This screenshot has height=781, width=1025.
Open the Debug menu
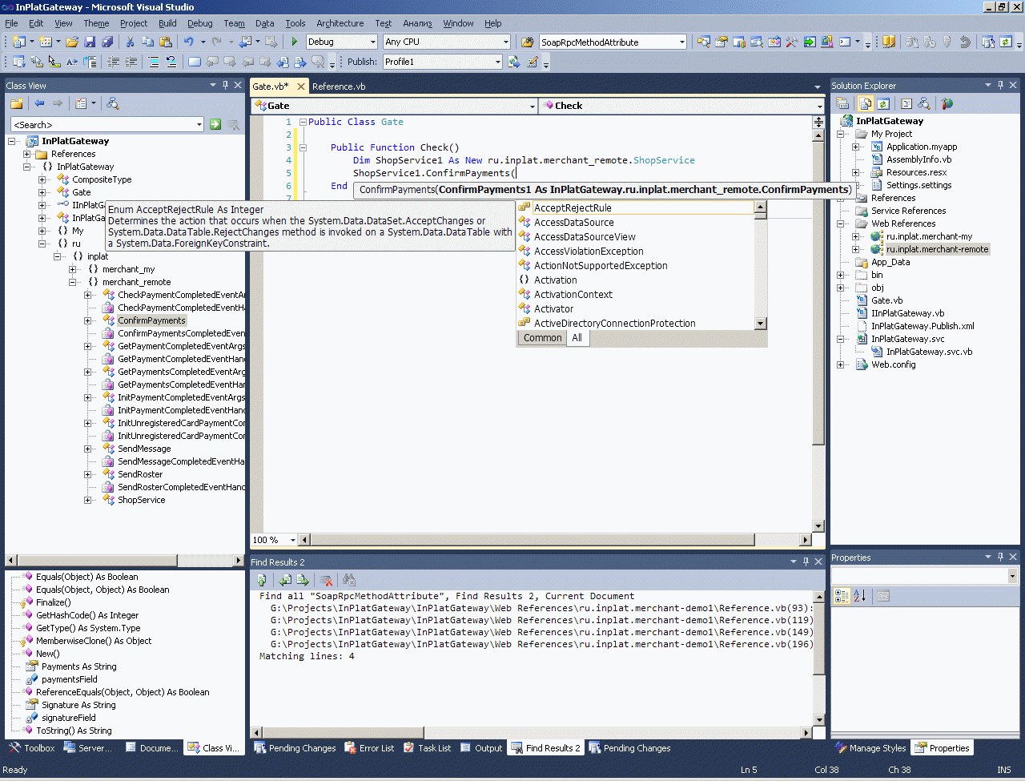coord(200,23)
